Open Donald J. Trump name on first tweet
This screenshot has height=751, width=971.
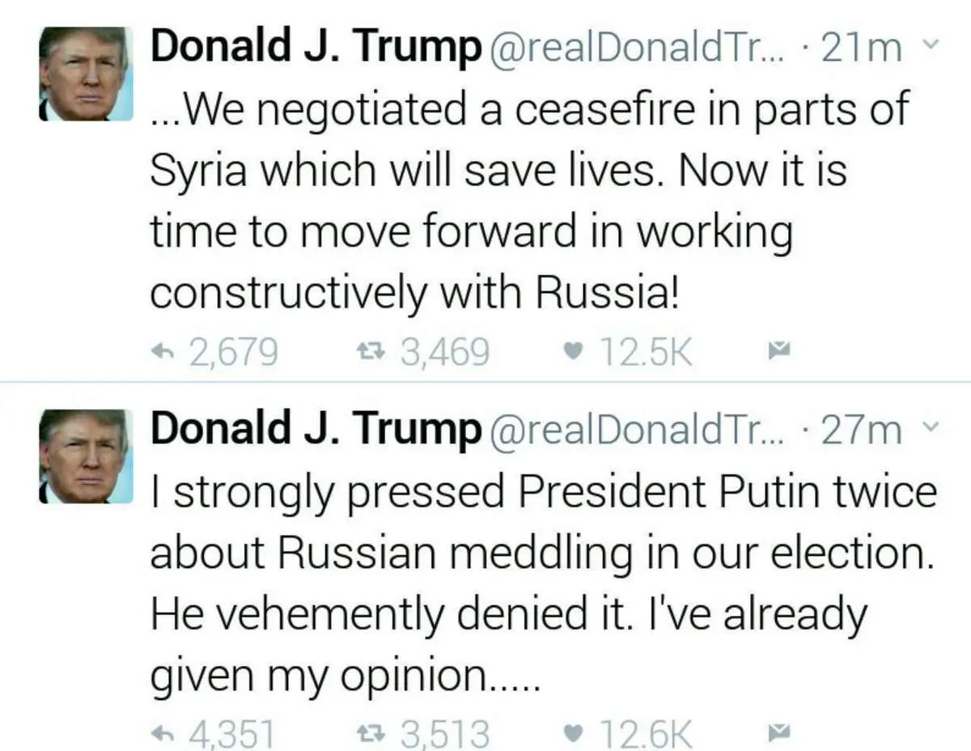click(315, 47)
